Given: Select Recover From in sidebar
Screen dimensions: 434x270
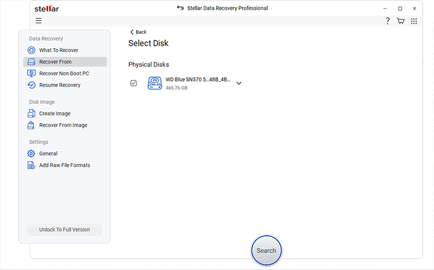Looking at the screenshot, I should (x=55, y=62).
